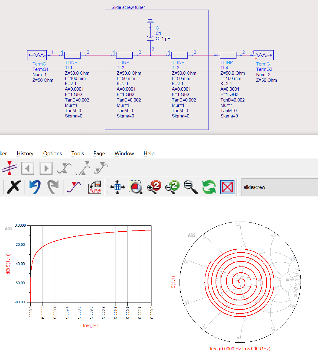Open the Page menu

pos(99,153)
